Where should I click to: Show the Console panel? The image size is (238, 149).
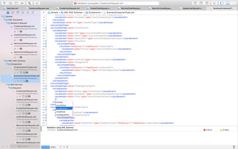tap(45, 147)
